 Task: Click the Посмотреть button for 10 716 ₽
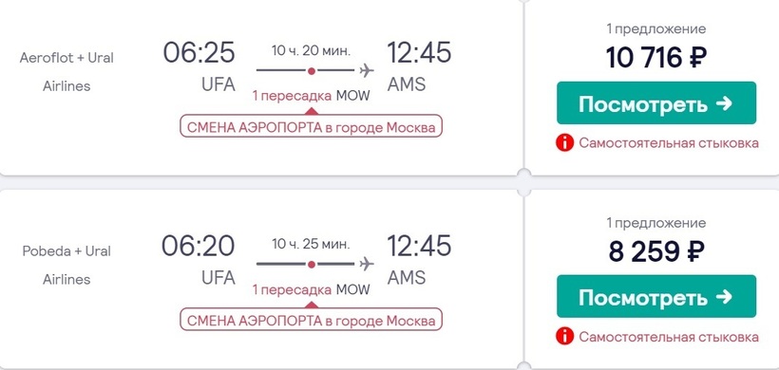click(656, 103)
